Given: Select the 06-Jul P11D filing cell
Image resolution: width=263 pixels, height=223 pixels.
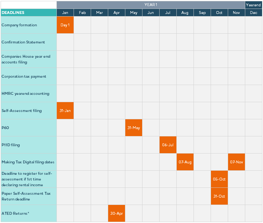Looking at the screenshot, I should pyautogui.click(x=168, y=145).
